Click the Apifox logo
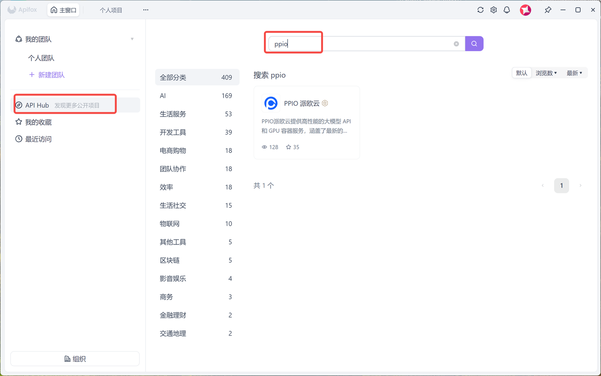The height and width of the screenshot is (376, 601). tap(22, 10)
